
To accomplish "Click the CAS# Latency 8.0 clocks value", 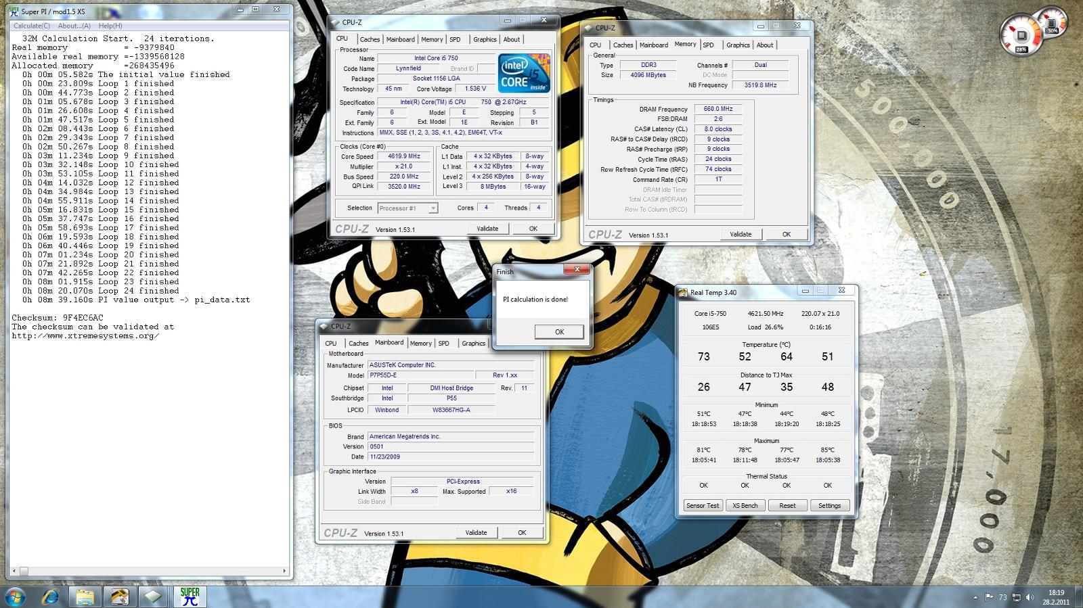I will (718, 129).
